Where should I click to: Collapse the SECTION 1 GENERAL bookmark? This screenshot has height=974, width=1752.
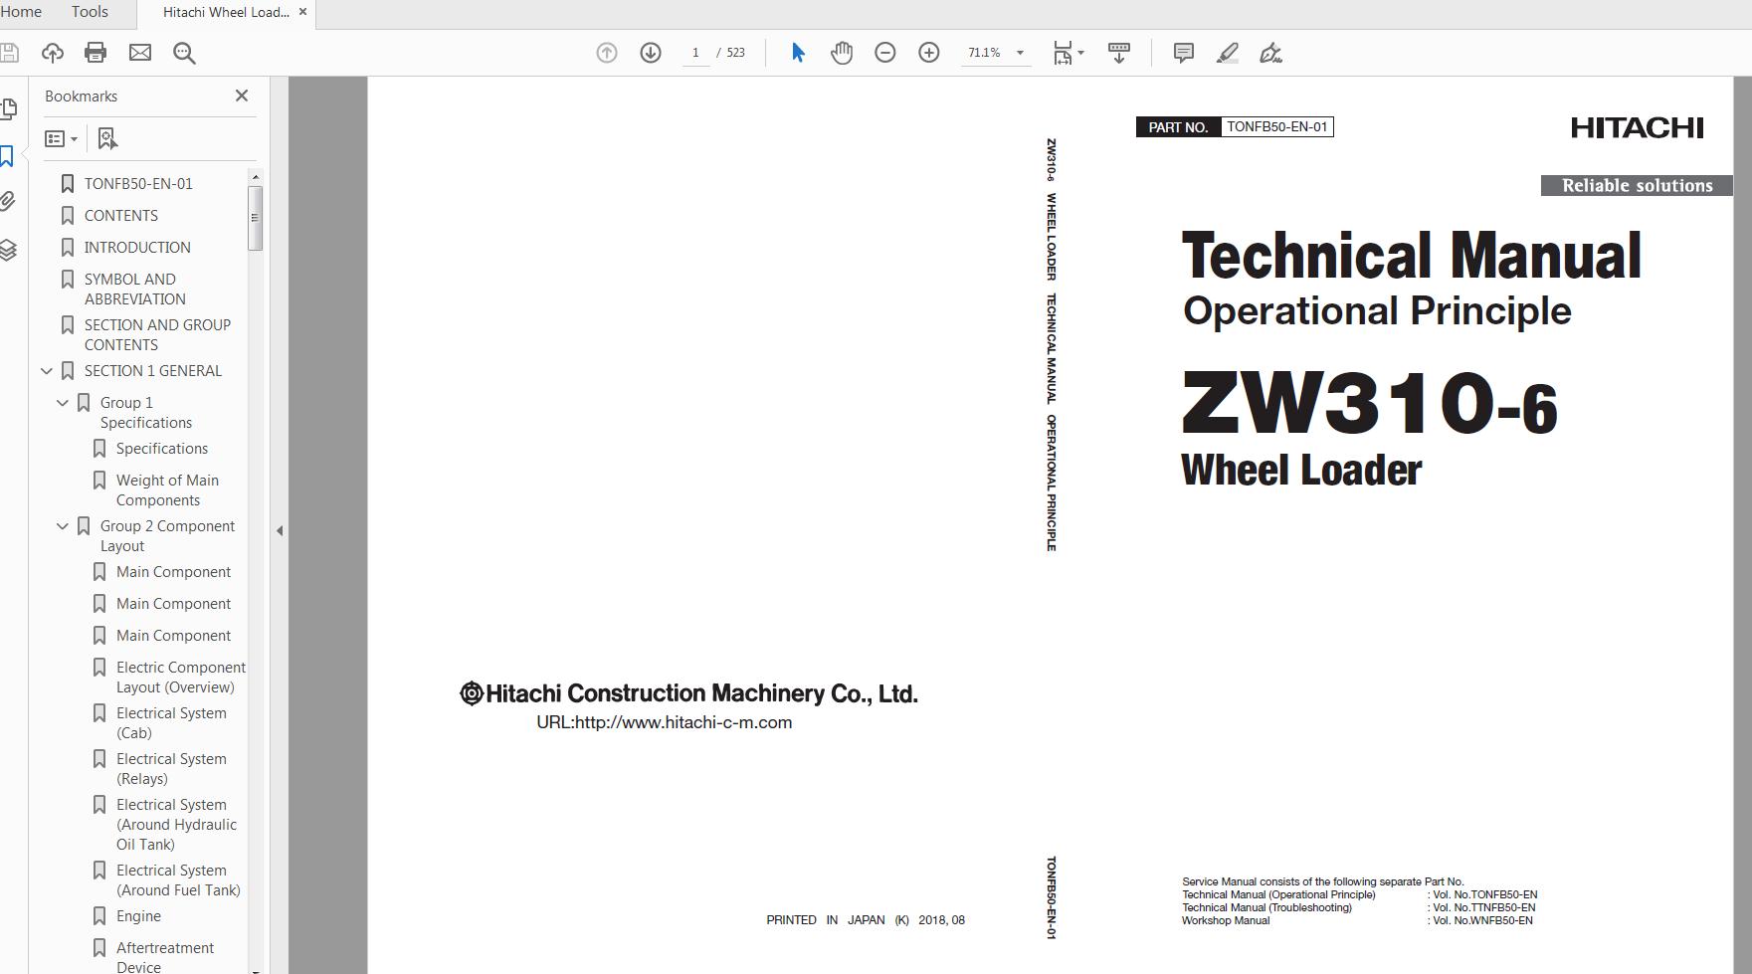[46, 370]
